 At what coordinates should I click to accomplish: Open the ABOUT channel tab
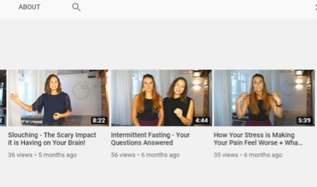coord(29,7)
